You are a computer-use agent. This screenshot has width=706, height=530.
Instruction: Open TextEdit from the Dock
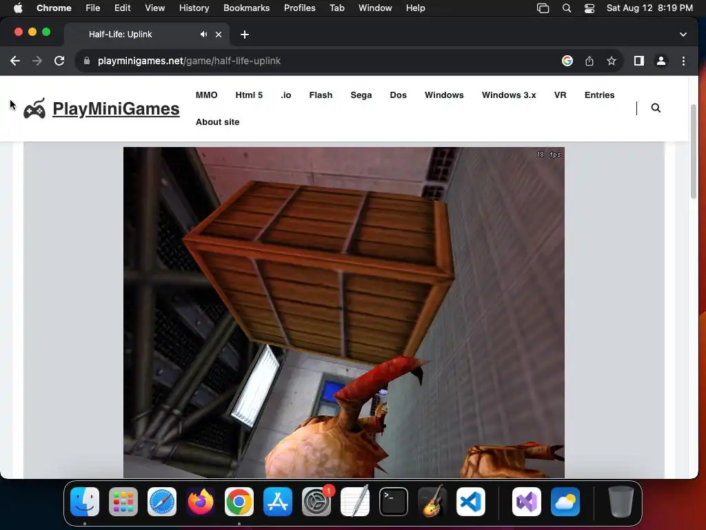pos(355,502)
